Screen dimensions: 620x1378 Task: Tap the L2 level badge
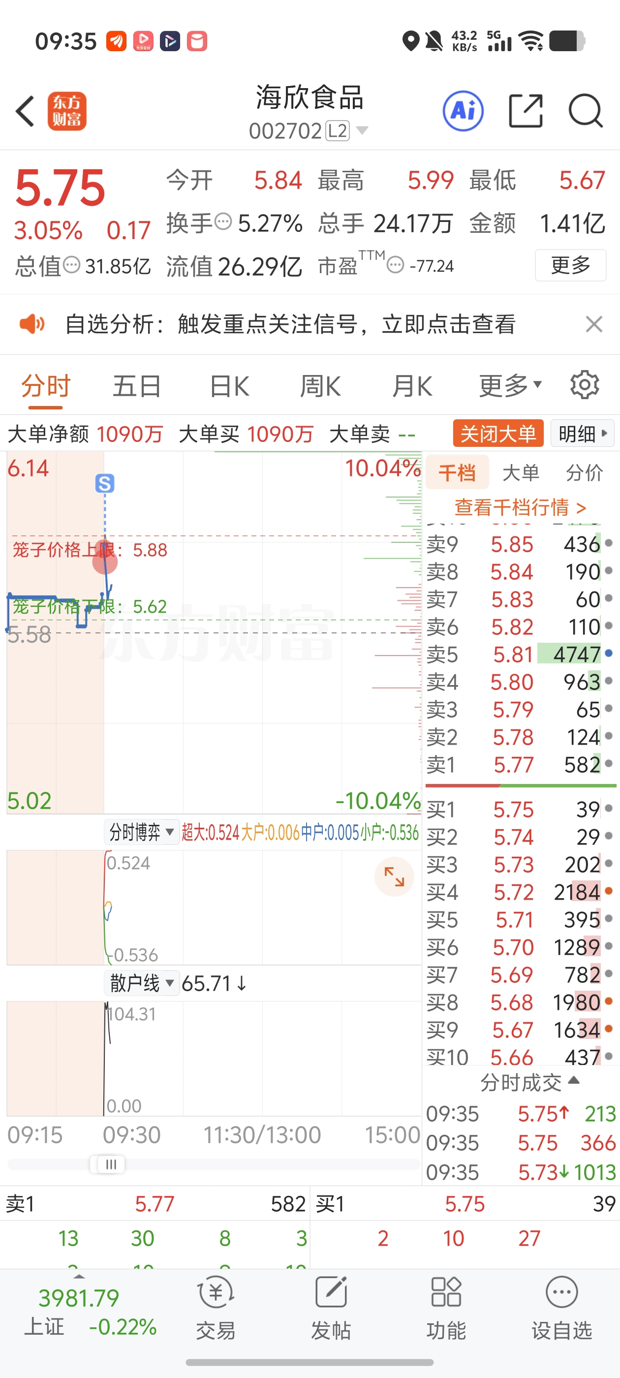[x=338, y=130]
